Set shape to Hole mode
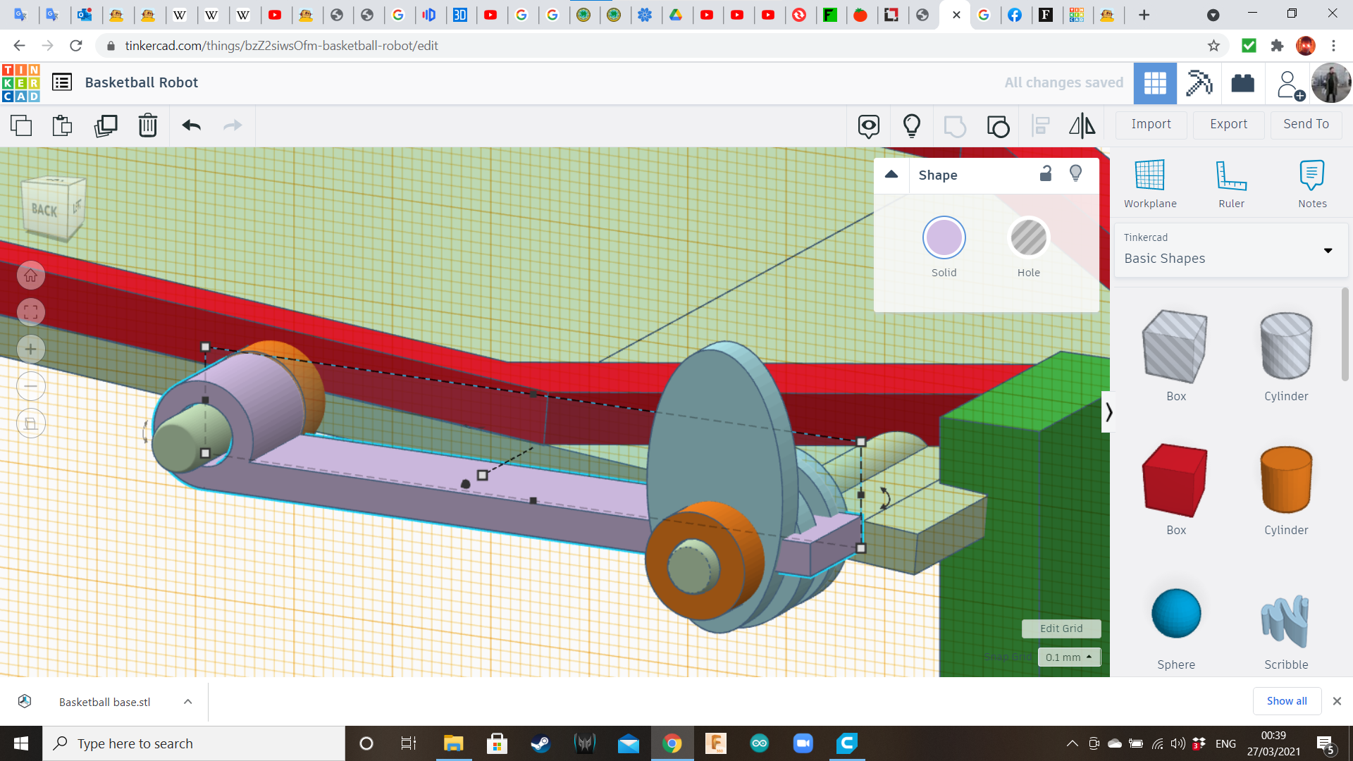 pyautogui.click(x=1028, y=238)
